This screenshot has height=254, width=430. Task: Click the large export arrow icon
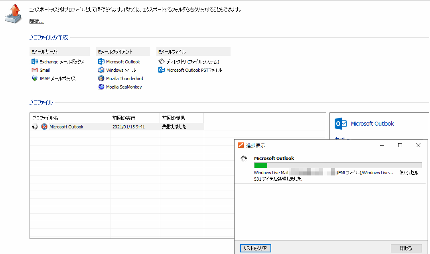13,14
